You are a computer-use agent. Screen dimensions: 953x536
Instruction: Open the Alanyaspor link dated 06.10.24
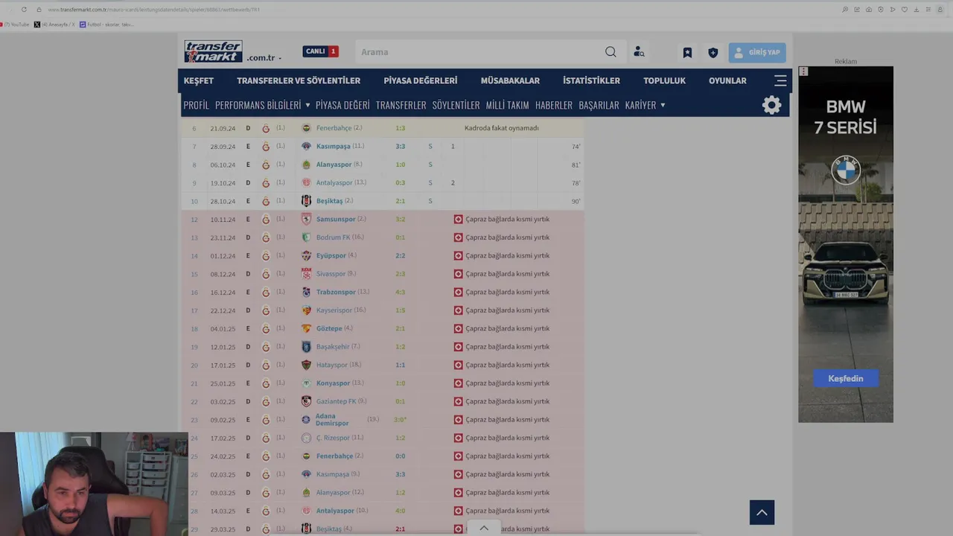334,165
